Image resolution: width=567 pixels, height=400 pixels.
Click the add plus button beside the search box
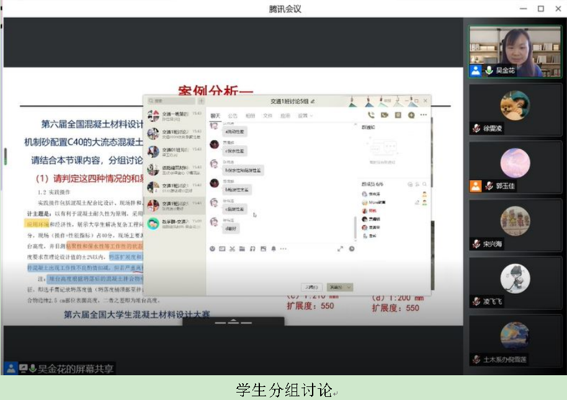tap(201, 100)
